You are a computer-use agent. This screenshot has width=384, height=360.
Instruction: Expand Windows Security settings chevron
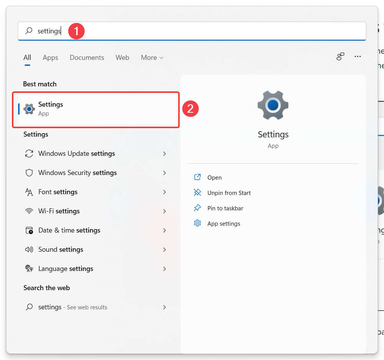click(x=165, y=173)
